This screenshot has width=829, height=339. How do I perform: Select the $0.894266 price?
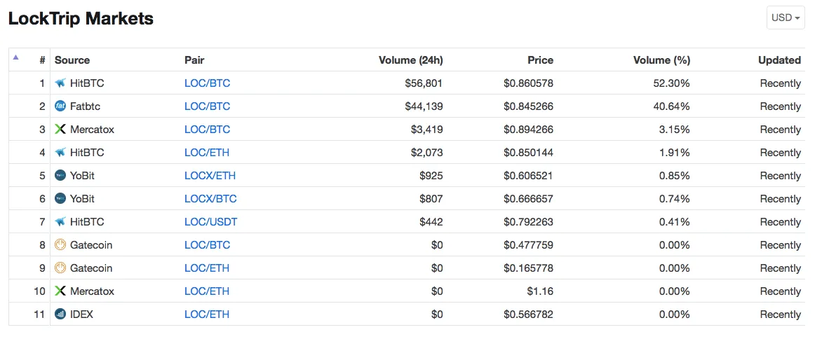click(x=528, y=130)
